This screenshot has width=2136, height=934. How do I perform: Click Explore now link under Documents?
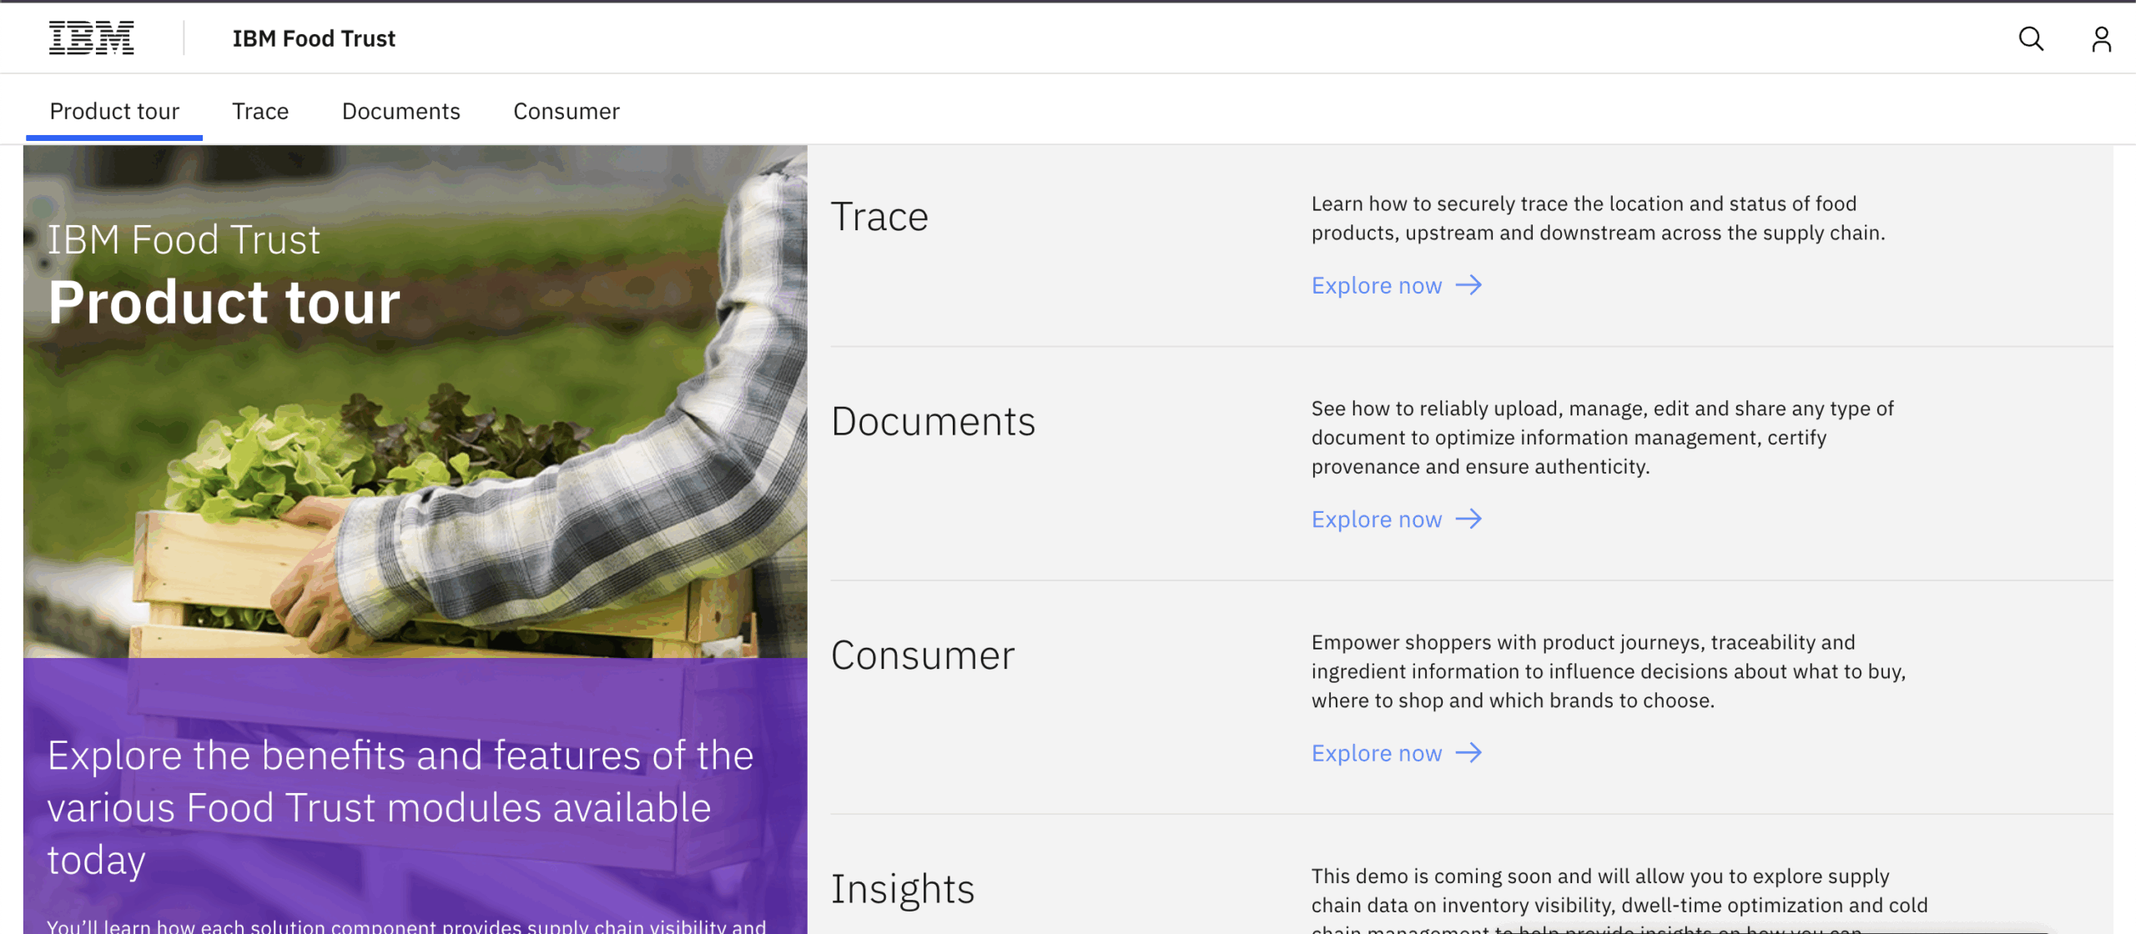point(1376,520)
